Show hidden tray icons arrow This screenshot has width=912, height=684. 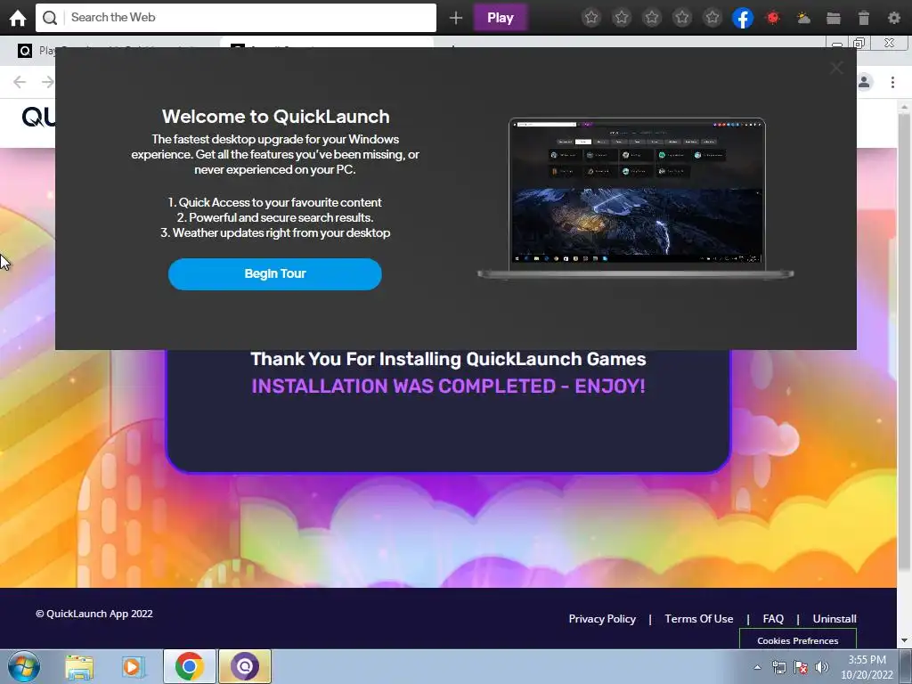tap(757, 667)
